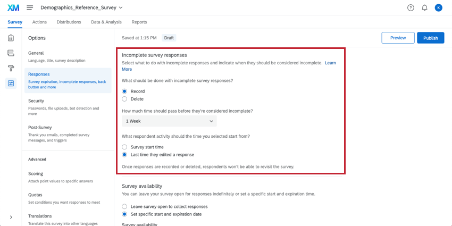Open the notifications bell
Screen dimensions: 452x226
coord(424,7)
